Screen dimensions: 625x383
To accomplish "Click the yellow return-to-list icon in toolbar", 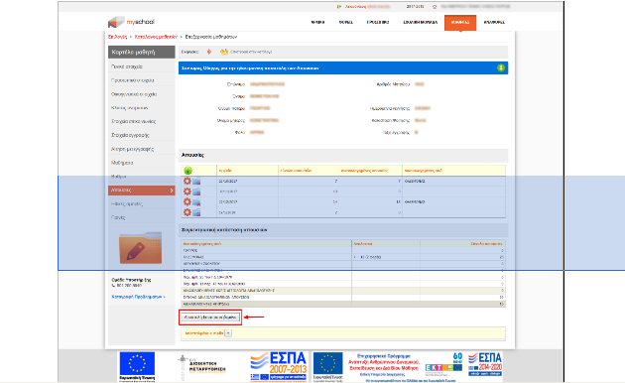I will click(224, 52).
